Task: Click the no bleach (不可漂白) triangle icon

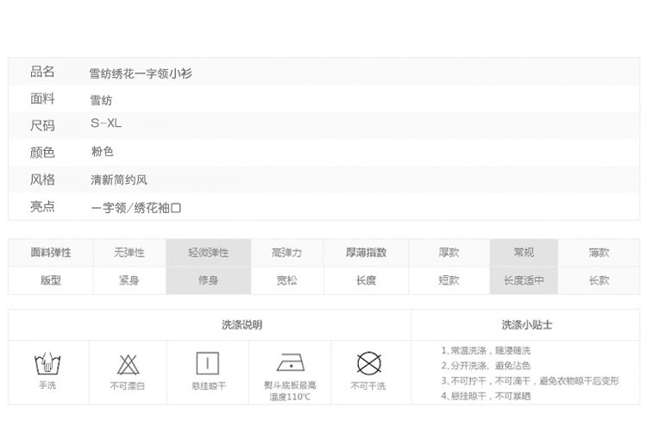Action: pos(128,363)
